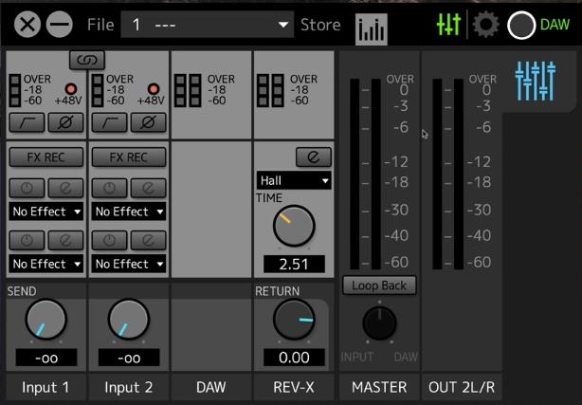Open the meter display icon beside Store
The height and width of the screenshot is (405, 582).
(x=371, y=28)
